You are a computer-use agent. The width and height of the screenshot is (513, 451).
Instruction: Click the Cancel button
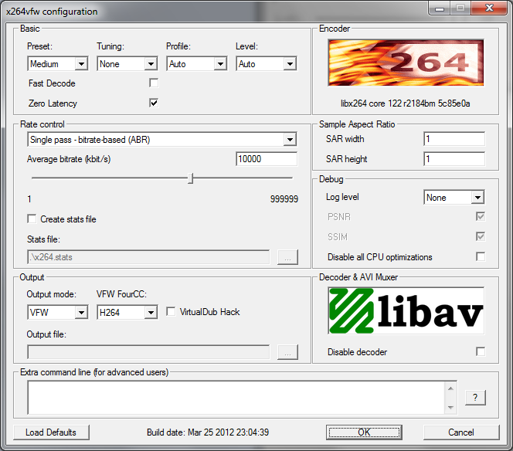pyautogui.click(x=460, y=432)
